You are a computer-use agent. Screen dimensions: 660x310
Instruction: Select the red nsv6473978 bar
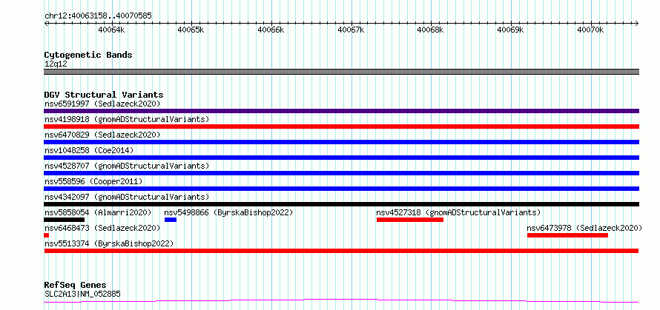567,235
